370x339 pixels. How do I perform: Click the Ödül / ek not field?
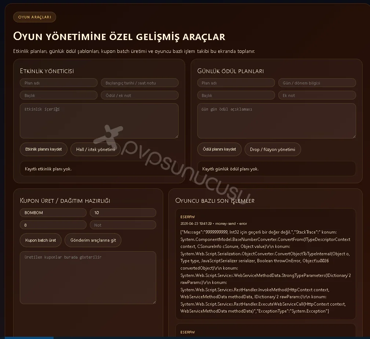pos(139,95)
